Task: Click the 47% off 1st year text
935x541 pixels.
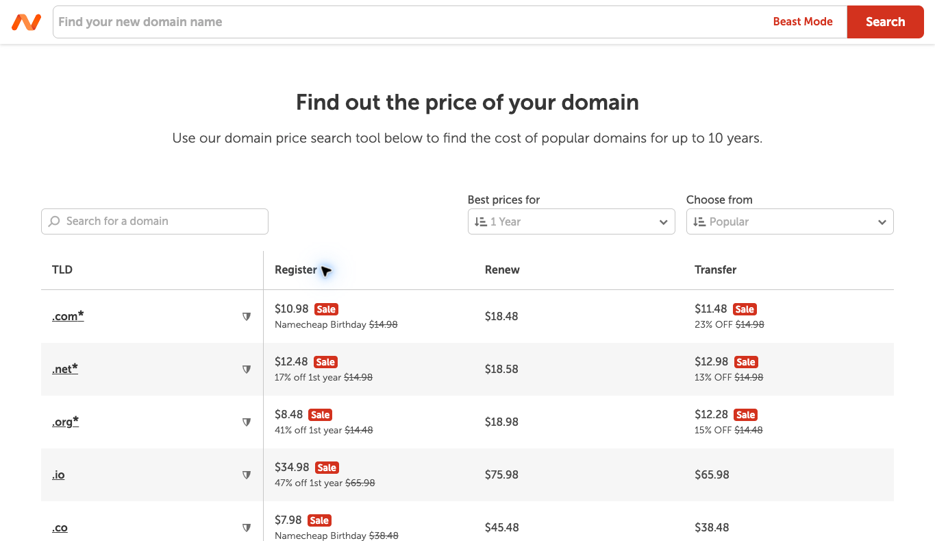Action: point(308,483)
